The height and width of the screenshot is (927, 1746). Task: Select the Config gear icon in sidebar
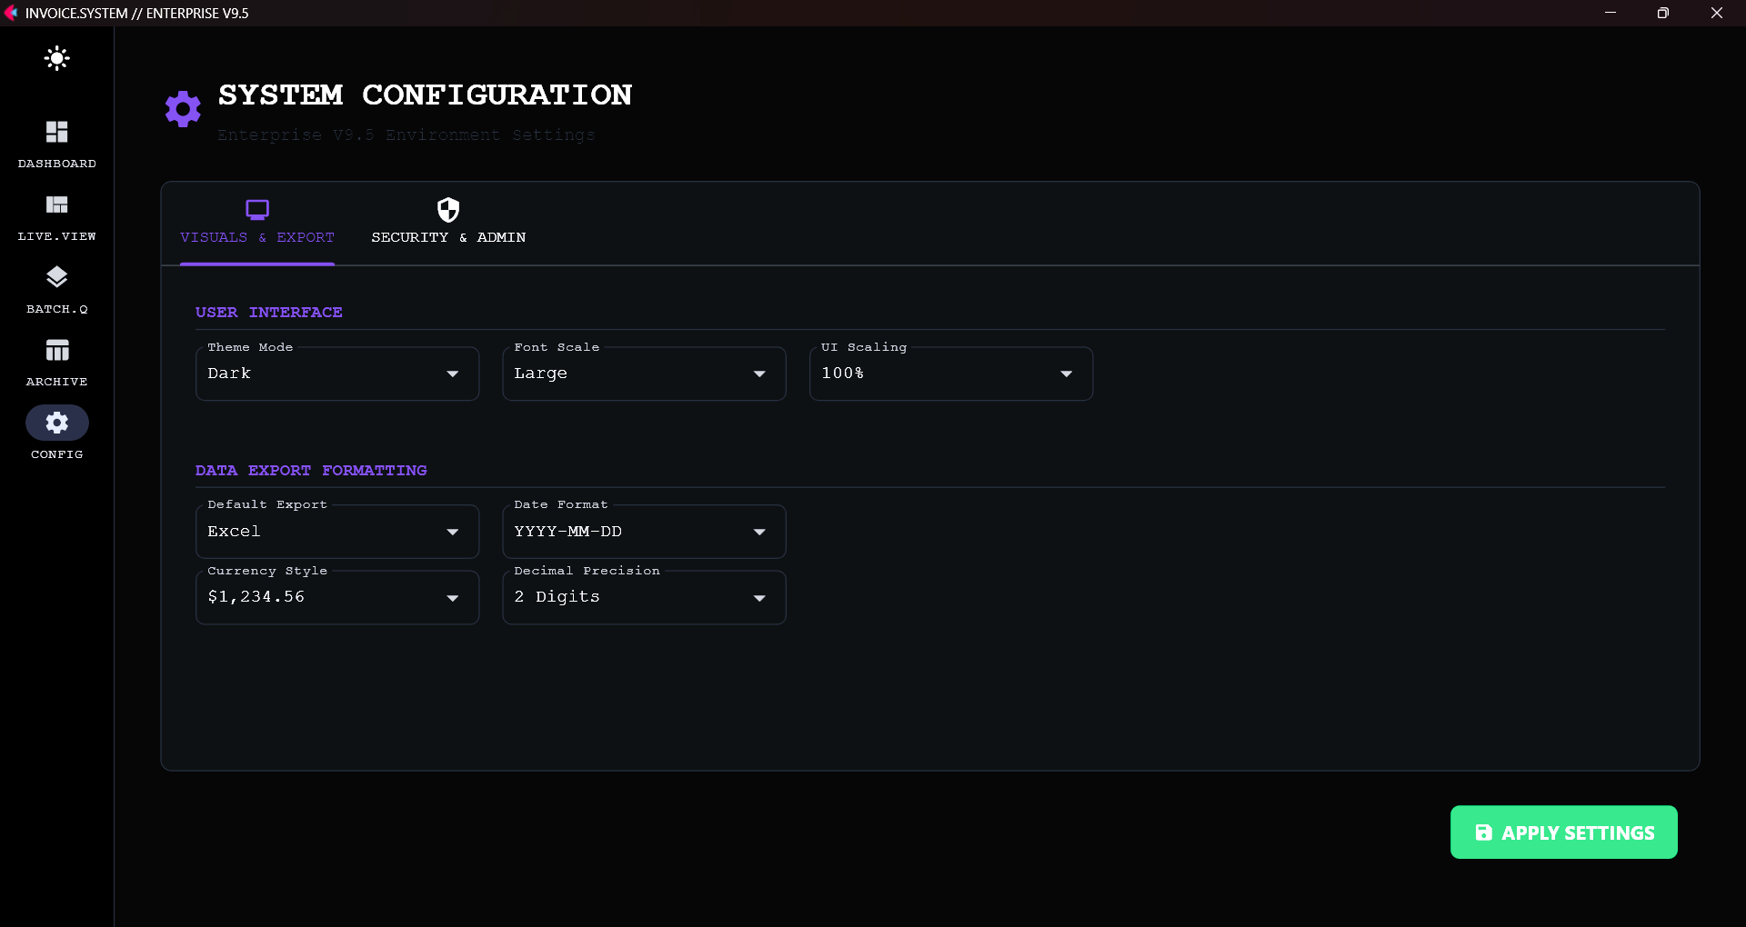[x=56, y=423]
